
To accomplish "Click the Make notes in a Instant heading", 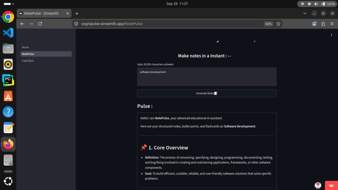I will point(204,56).
